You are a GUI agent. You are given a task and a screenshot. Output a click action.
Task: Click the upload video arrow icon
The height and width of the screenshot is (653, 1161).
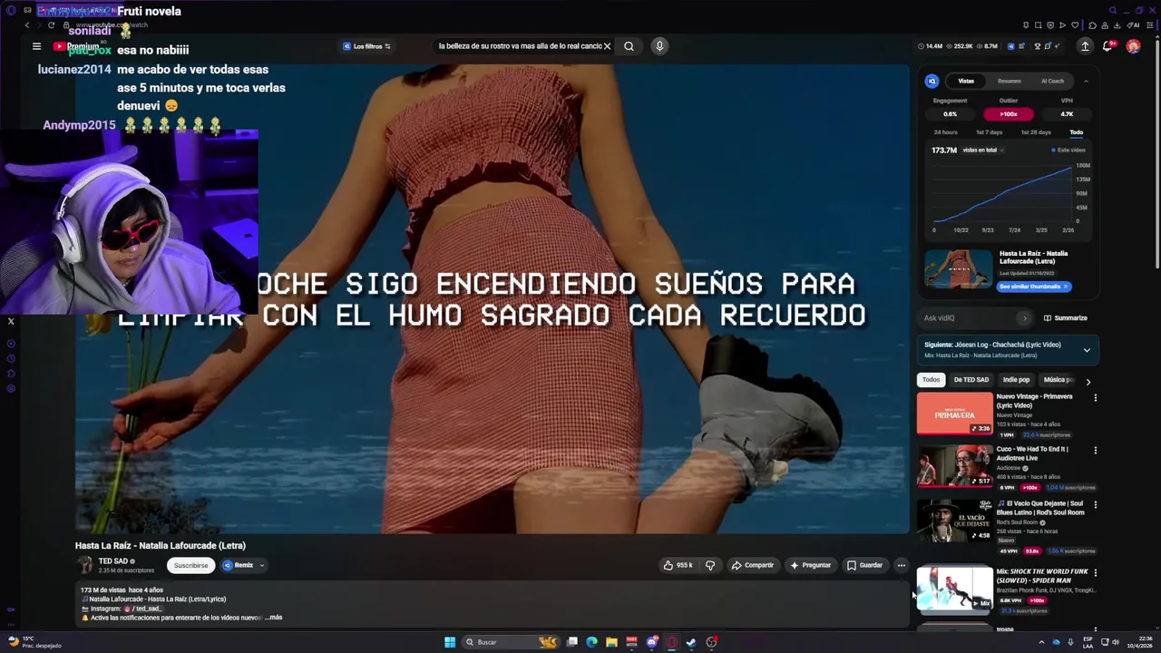pyautogui.click(x=1085, y=46)
